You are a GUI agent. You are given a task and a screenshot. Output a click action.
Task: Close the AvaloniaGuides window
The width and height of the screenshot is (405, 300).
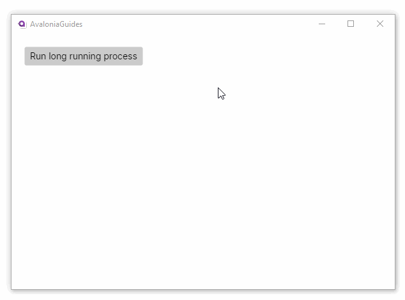[x=380, y=24]
